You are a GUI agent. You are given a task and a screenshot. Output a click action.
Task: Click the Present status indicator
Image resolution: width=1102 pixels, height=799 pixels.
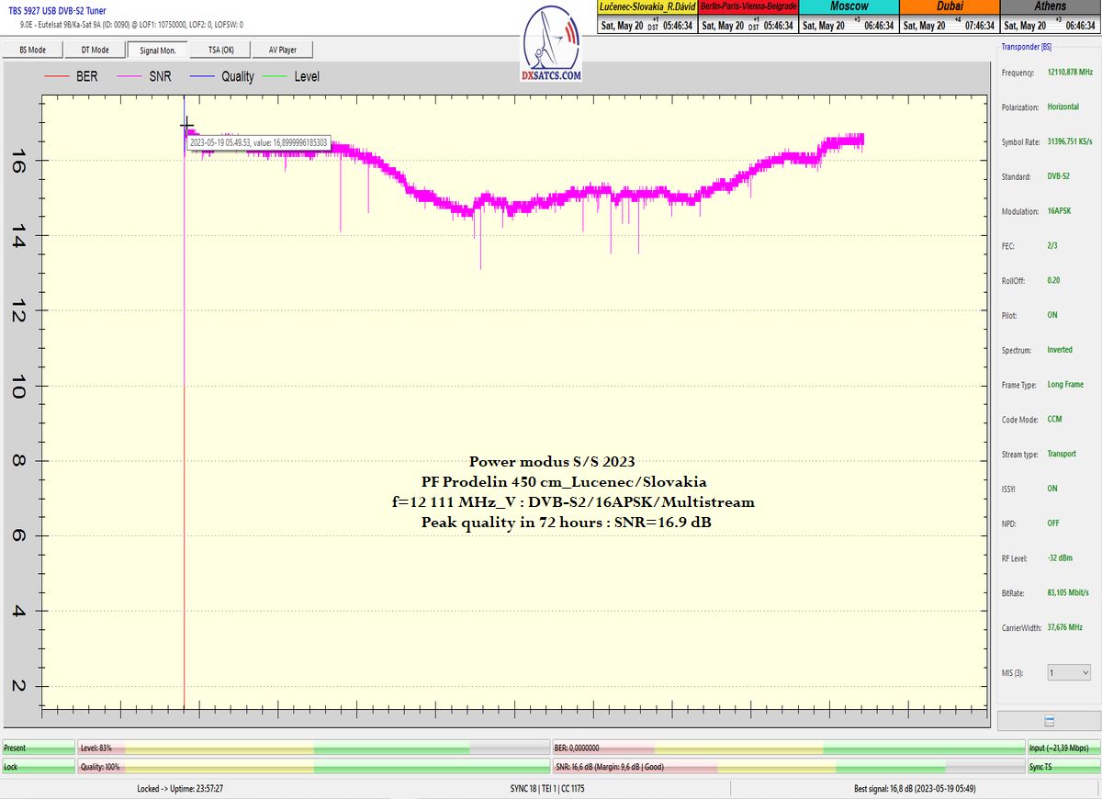click(38, 748)
